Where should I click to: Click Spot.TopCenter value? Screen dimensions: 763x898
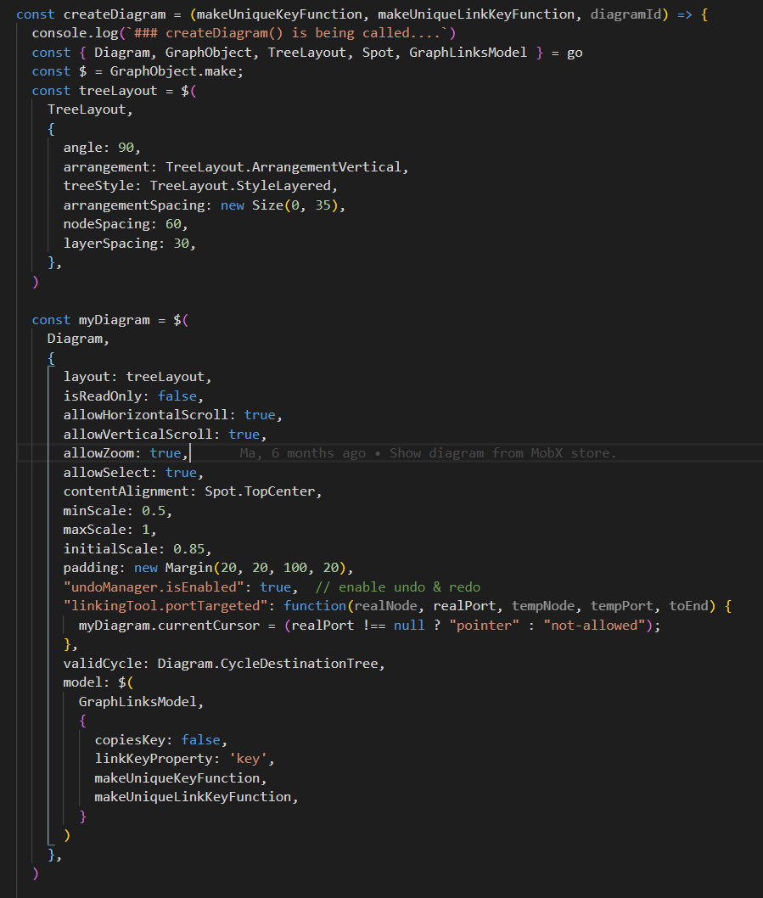(260, 491)
